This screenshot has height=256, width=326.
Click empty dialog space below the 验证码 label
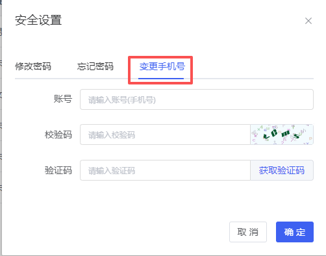click(x=58, y=199)
